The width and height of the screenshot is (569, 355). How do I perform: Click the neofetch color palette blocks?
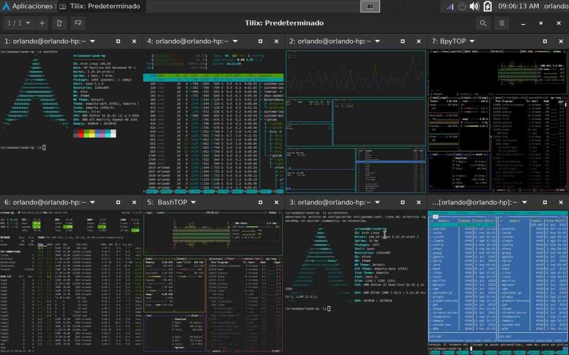94,133
